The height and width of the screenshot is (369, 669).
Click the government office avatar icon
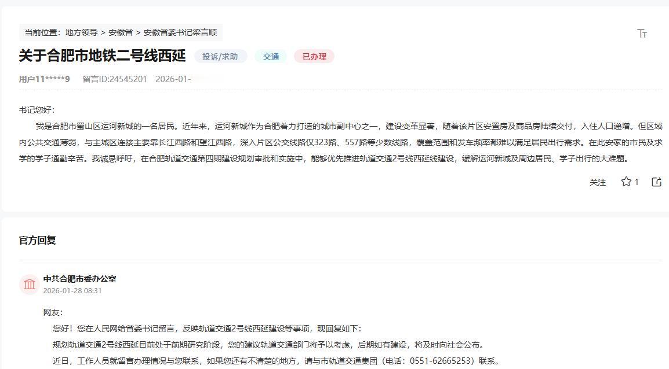(29, 284)
